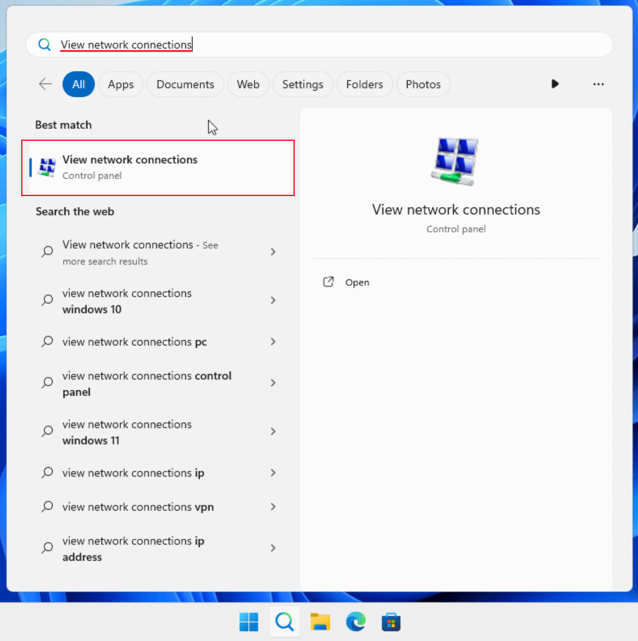Open Microsoft Store from the taskbar

pos(391,622)
